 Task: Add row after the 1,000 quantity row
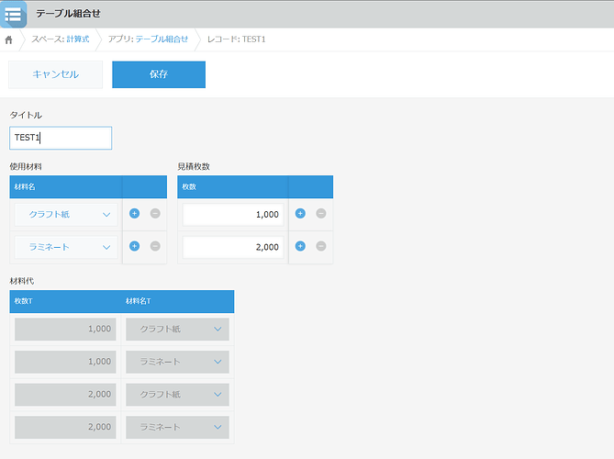300,214
